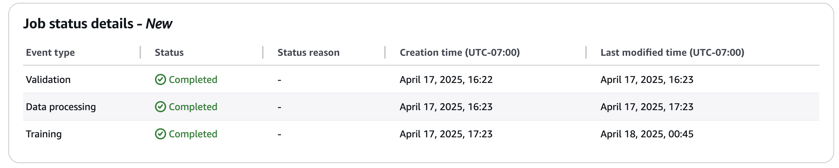Click the Training row's completed check icon
839x168 pixels.
pyautogui.click(x=160, y=134)
